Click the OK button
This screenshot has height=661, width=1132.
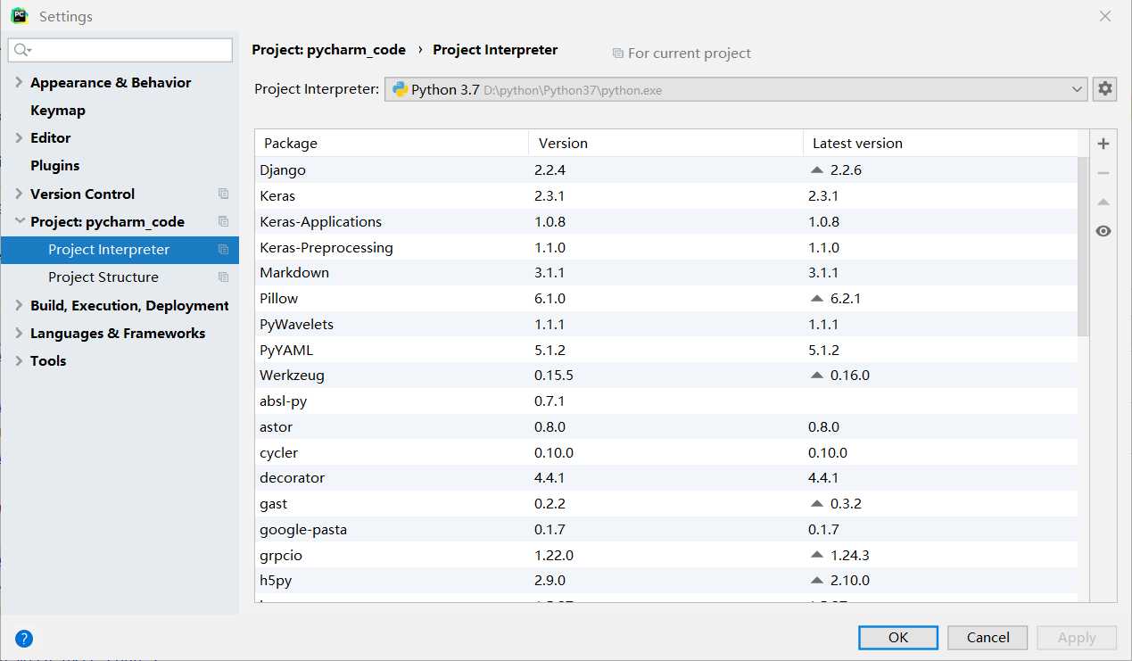click(x=898, y=637)
